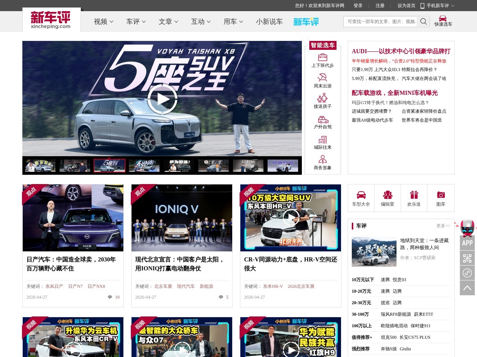Select the 5座 highlighted banner thumbnail

click(110, 165)
